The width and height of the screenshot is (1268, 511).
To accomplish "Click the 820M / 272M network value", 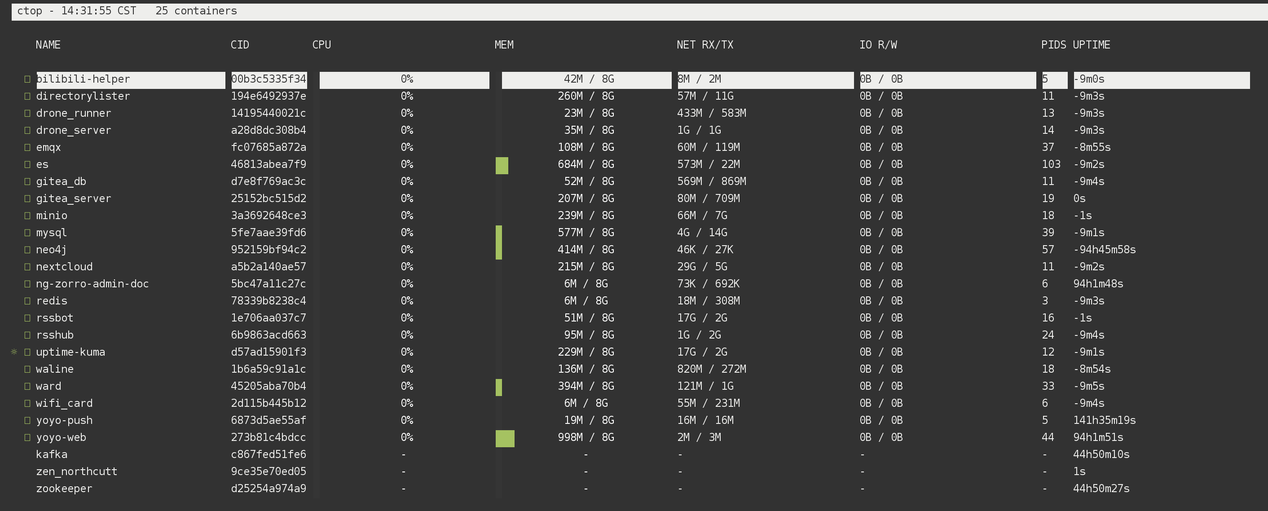I will [x=711, y=369].
